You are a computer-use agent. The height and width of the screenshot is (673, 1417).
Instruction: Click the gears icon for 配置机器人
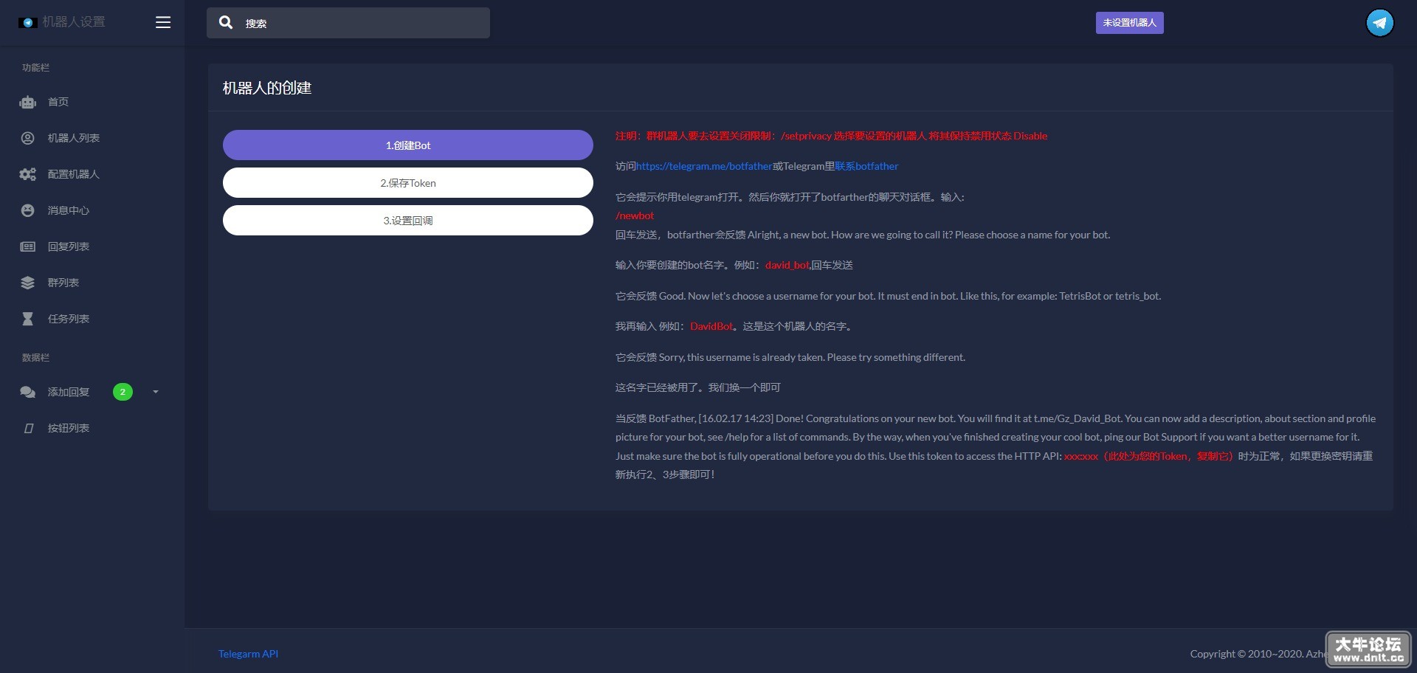pos(28,174)
